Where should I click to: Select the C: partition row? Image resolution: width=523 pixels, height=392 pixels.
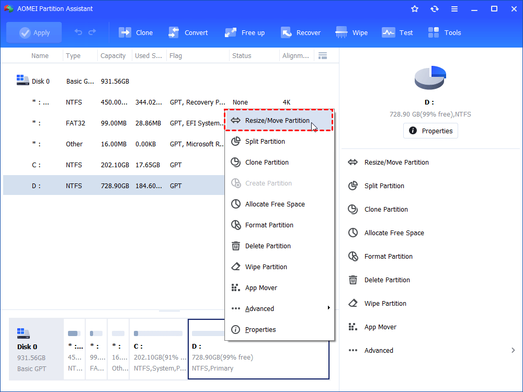113,165
